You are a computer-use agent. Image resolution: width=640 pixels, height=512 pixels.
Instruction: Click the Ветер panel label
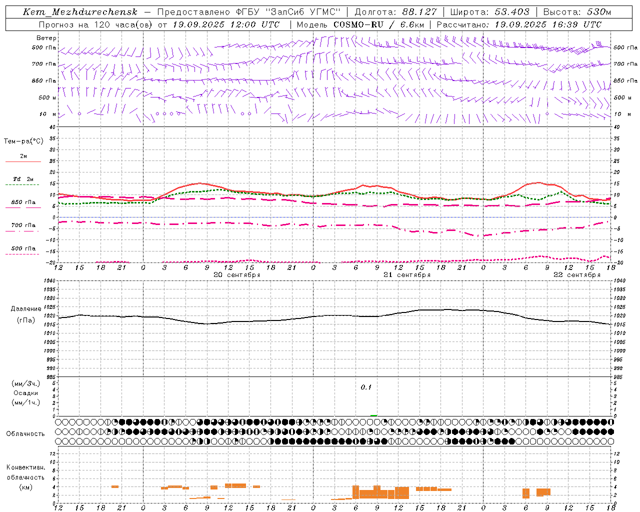coord(46,38)
